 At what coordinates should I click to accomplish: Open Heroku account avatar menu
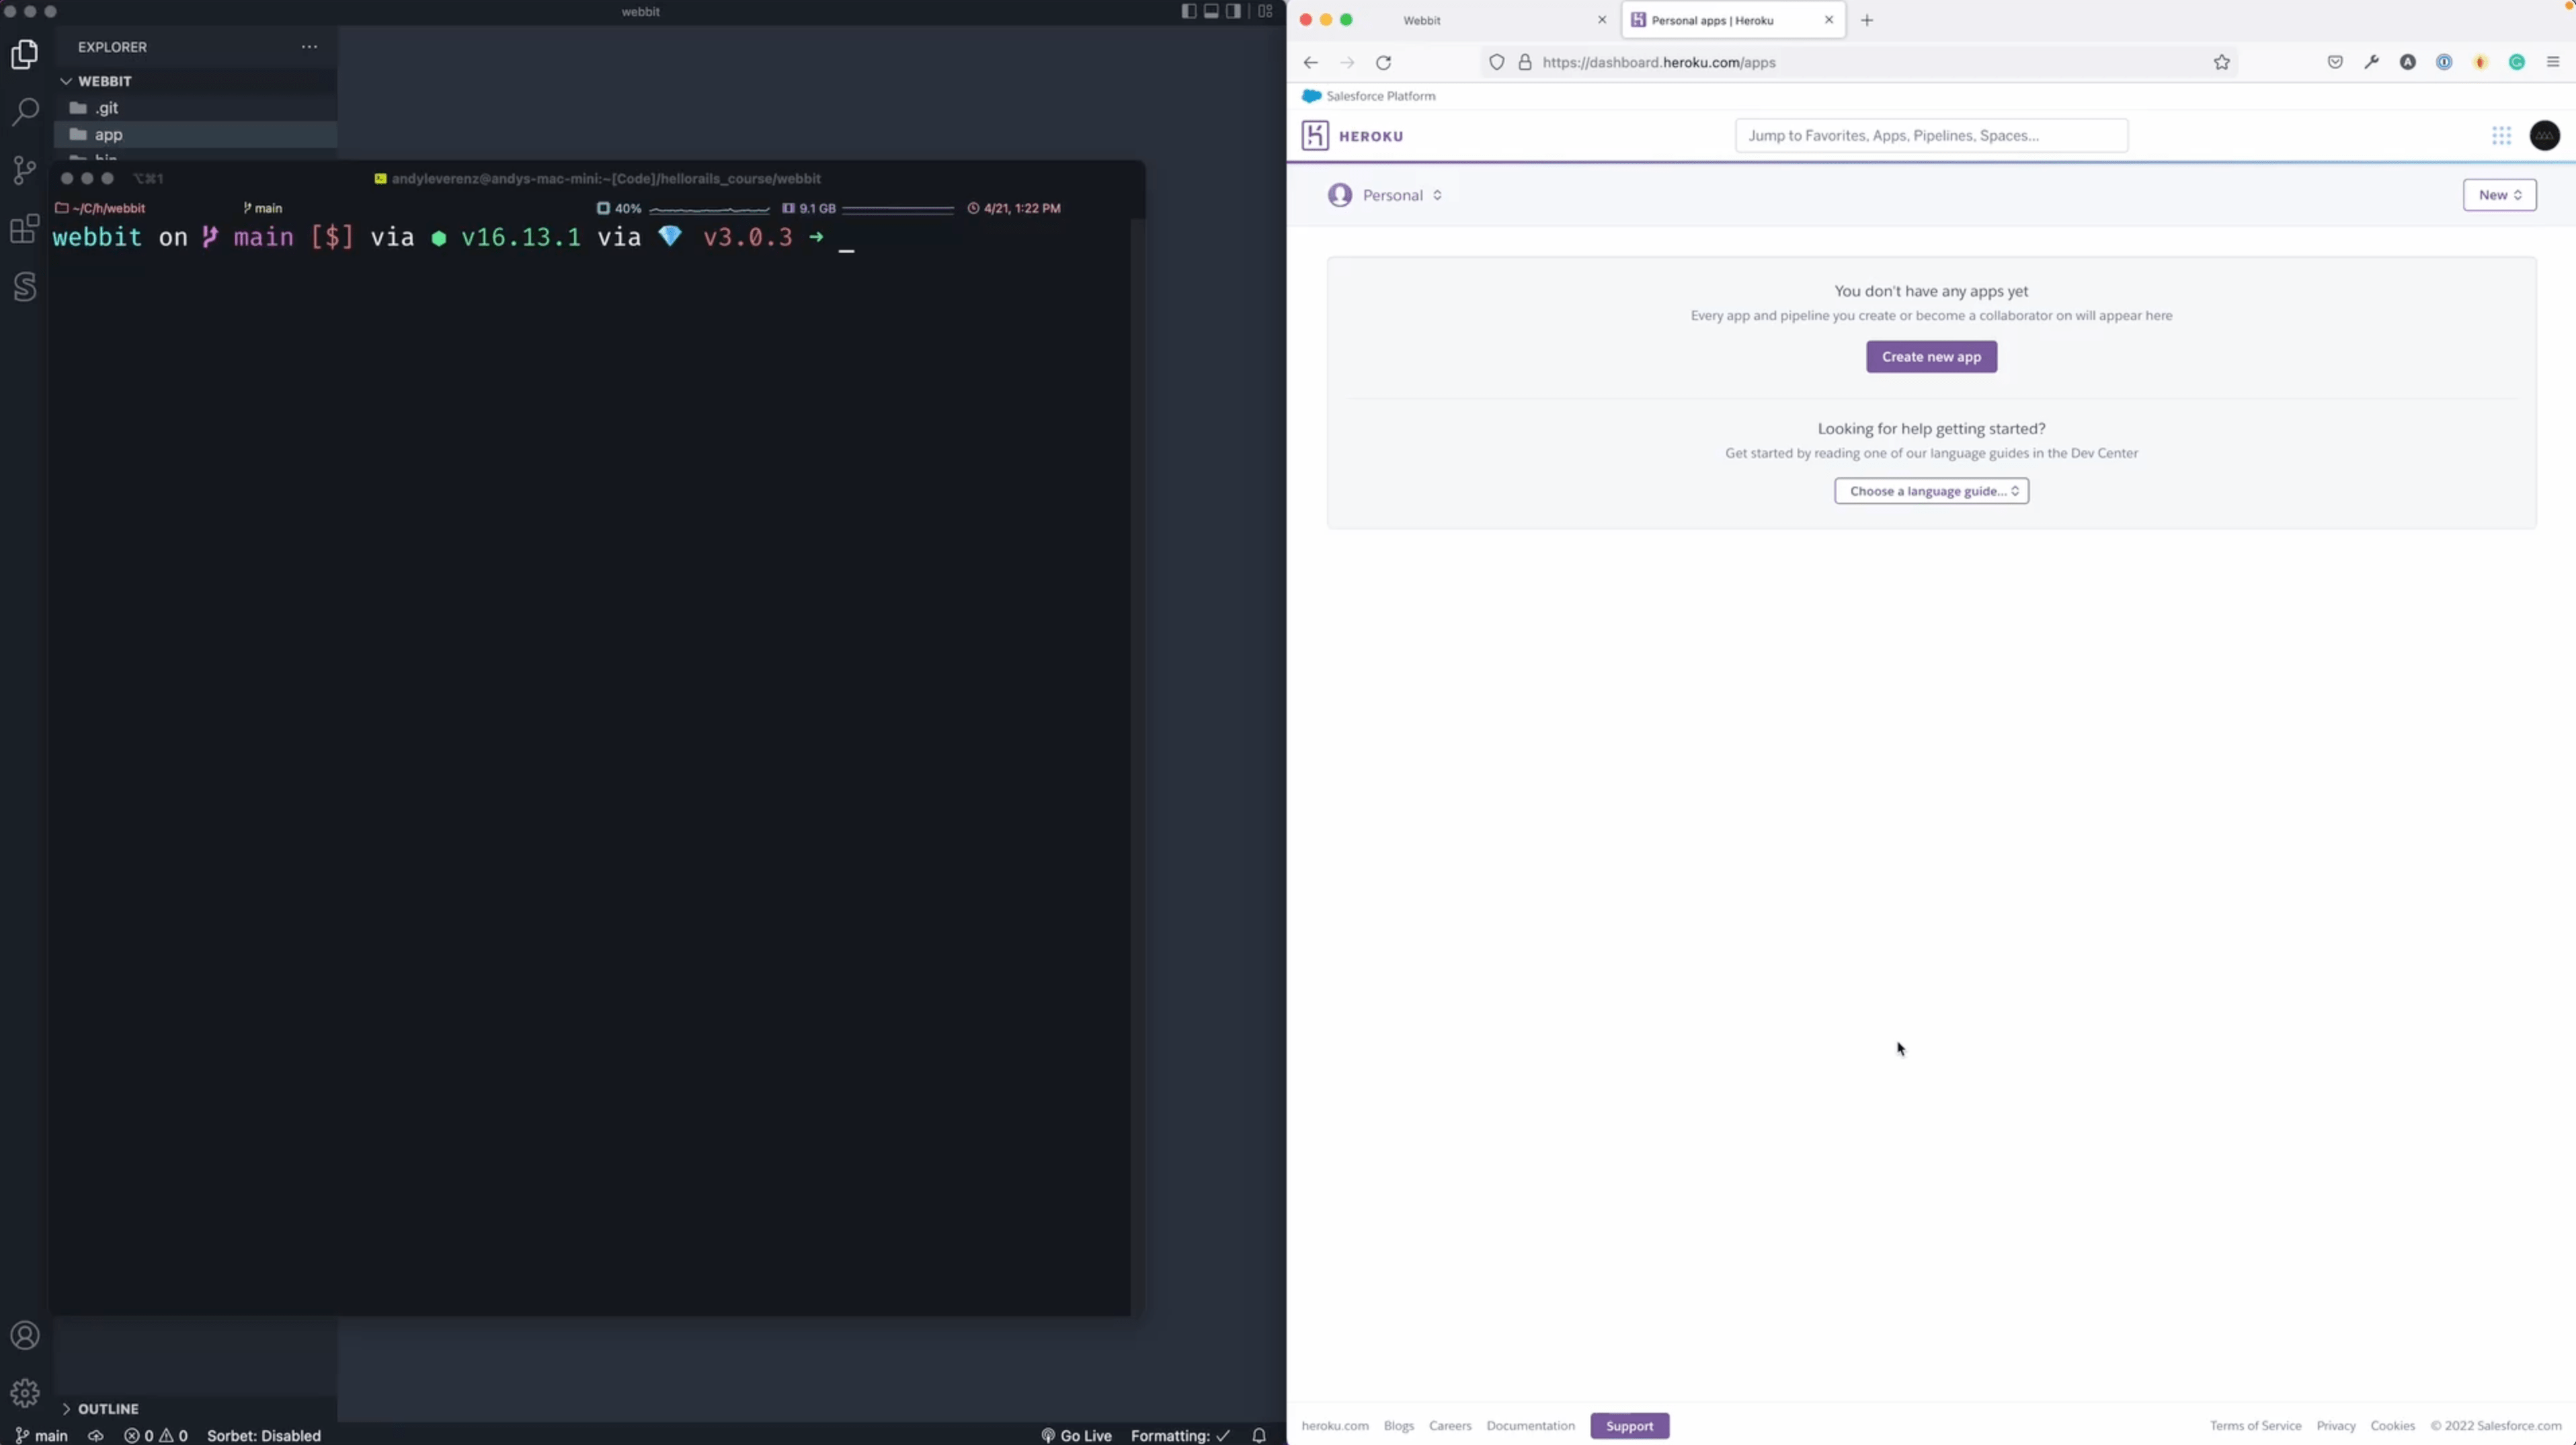click(2544, 136)
